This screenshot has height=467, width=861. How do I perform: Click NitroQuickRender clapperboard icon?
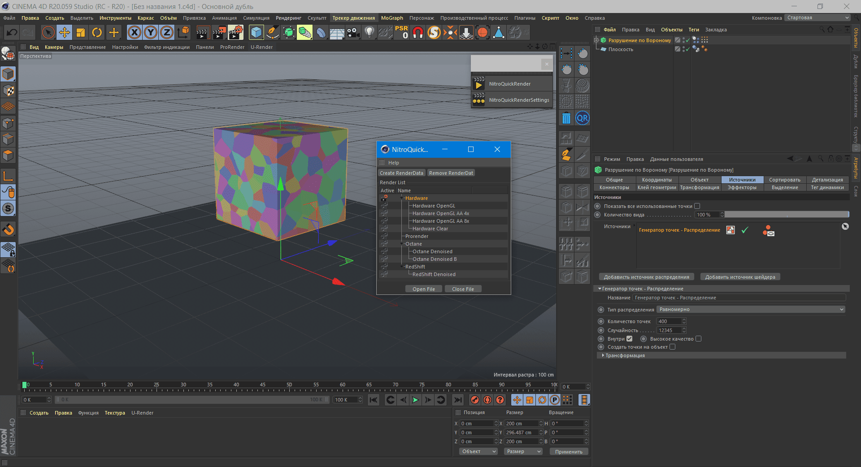tap(479, 84)
